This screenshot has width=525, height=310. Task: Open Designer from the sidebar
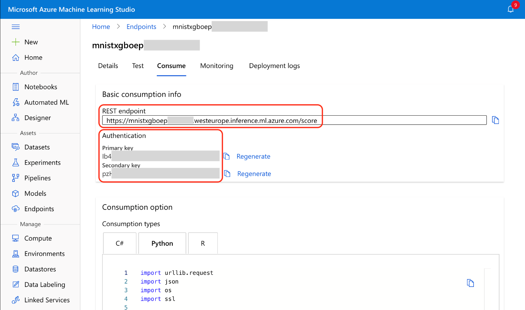[x=37, y=118]
